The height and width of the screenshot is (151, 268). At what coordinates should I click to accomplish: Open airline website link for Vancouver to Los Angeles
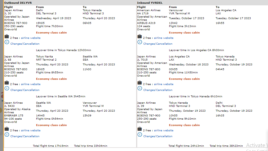[x=164, y=38]
